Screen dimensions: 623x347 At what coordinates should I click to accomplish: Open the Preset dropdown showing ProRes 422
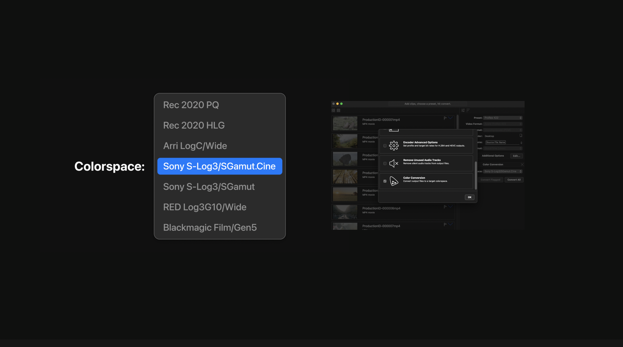pyautogui.click(x=503, y=118)
